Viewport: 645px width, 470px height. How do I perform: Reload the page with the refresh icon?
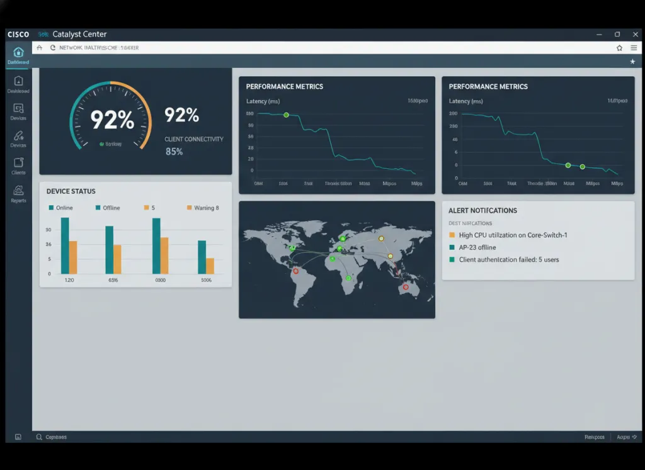[x=53, y=48]
